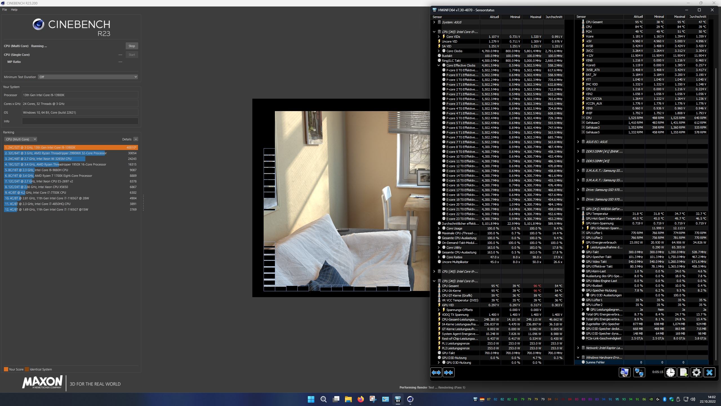This screenshot has width=721, height=406.
Task: Click Logitech G tray icon
Action: 658,399
